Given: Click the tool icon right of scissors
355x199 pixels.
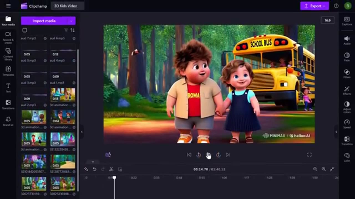Looking at the screenshot, I should pos(120,169).
